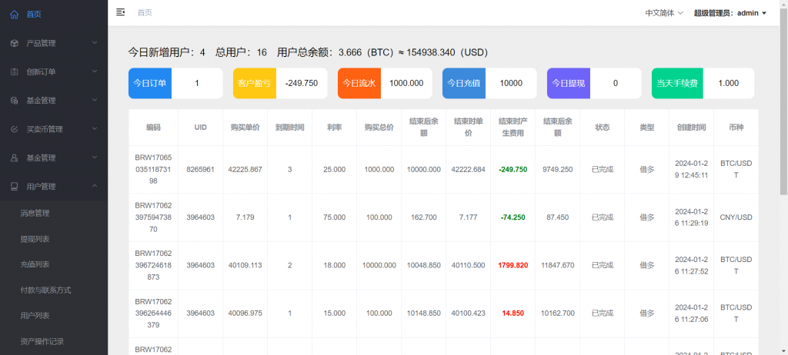Click the order code BRW1706503511873198
This screenshot has width=788, height=355.
click(153, 169)
